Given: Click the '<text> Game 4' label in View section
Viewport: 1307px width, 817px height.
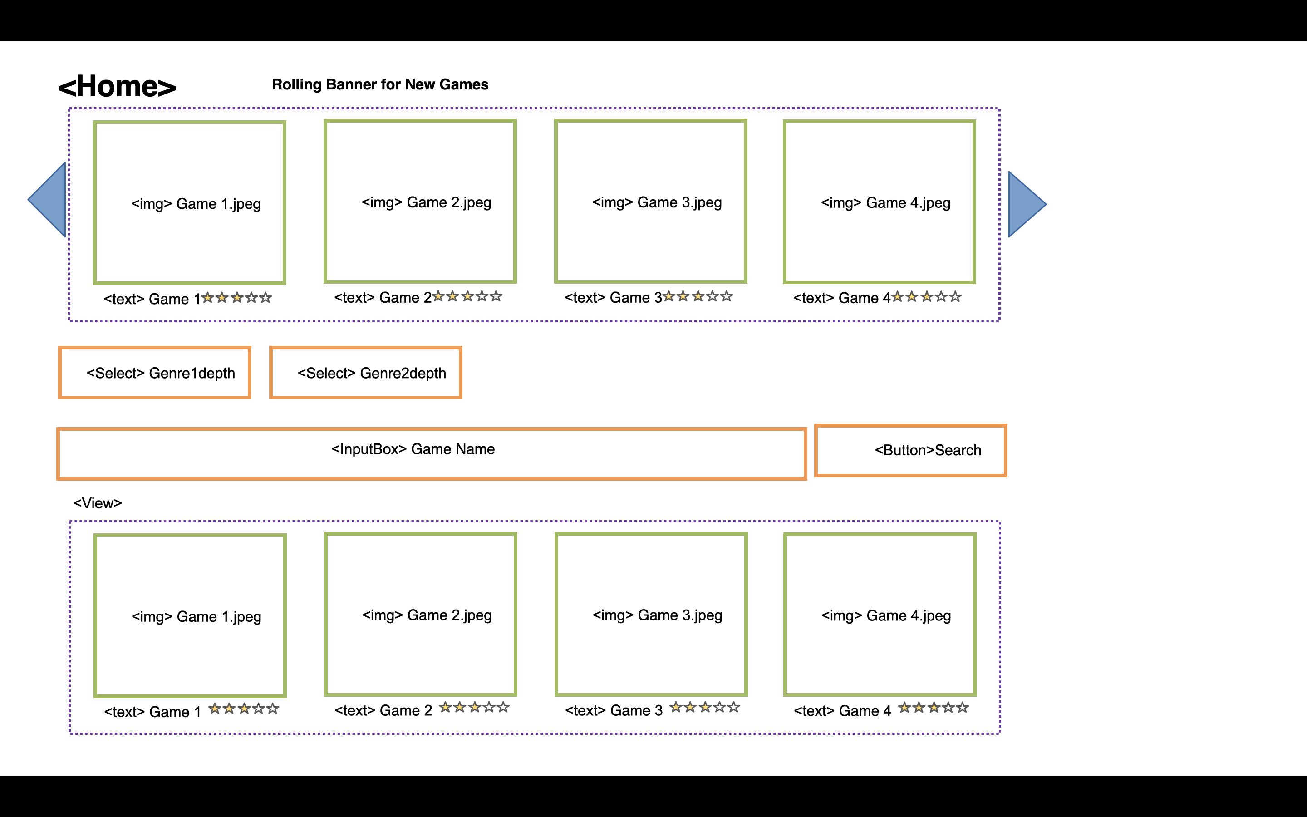Looking at the screenshot, I should [x=842, y=710].
